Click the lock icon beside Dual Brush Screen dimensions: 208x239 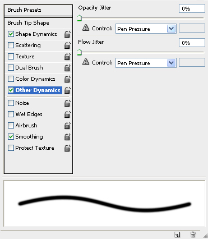point(67,68)
